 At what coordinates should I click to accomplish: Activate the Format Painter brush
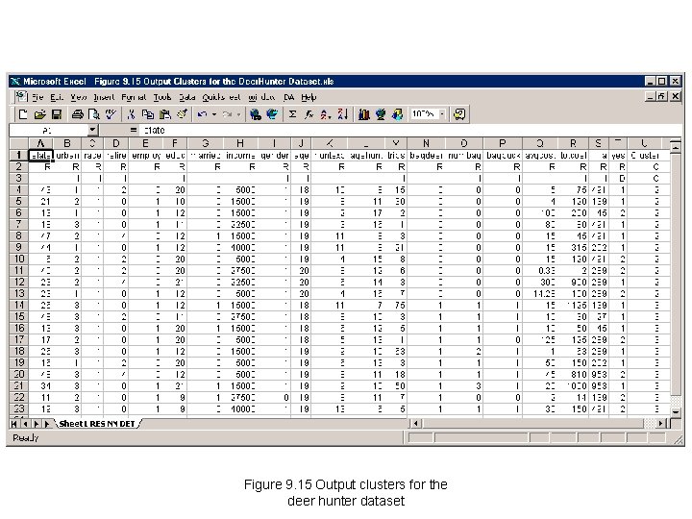tap(182, 114)
